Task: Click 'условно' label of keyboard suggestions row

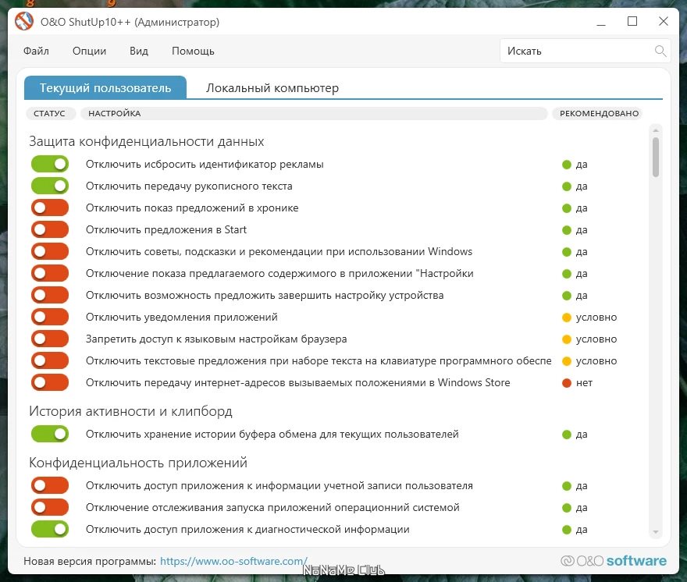Action: pyautogui.click(x=596, y=361)
